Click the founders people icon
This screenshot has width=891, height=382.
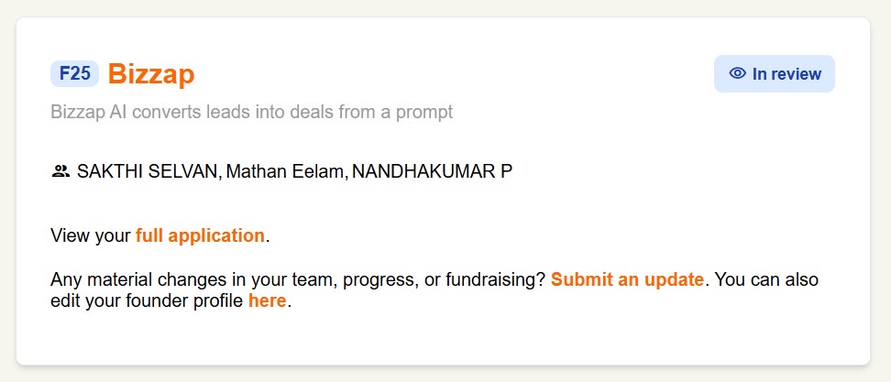pos(60,170)
